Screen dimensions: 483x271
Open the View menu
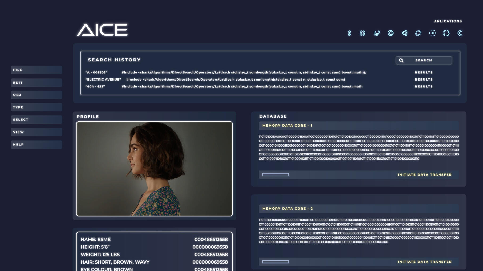[36, 132]
